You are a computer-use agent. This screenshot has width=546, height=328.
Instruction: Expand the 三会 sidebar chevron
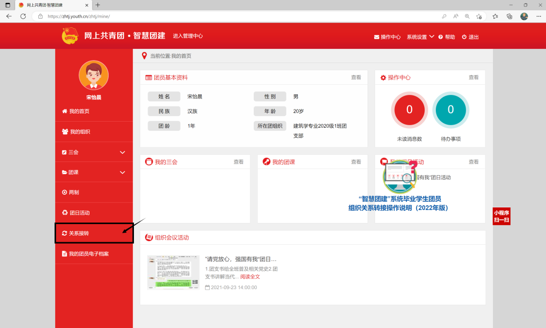pyautogui.click(x=122, y=152)
